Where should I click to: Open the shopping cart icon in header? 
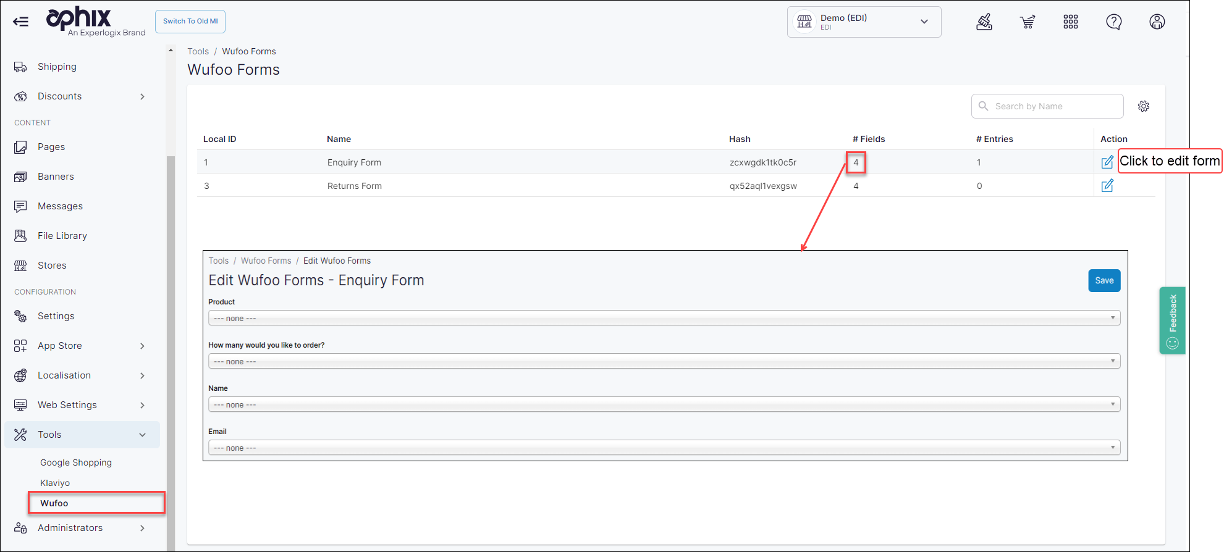coord(1027,22)
